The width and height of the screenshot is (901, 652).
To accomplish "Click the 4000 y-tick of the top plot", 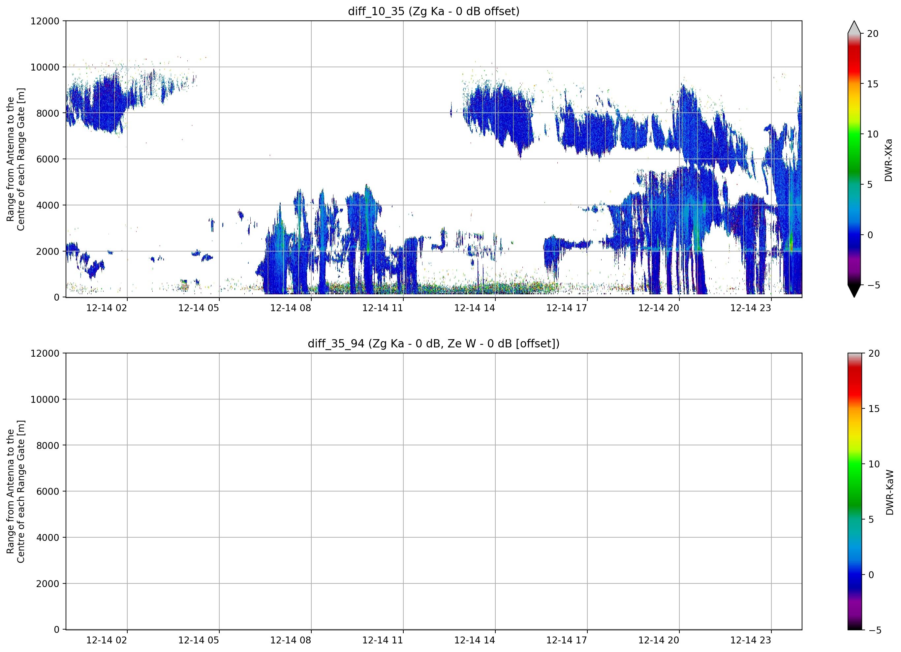I will click(x=48, y=205).
